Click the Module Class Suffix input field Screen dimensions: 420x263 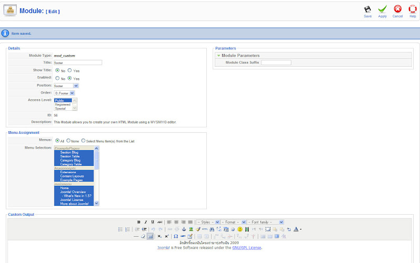pyautogui.click(x=276, y=62)
